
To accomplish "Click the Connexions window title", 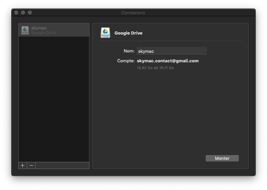I will [133, 13].
